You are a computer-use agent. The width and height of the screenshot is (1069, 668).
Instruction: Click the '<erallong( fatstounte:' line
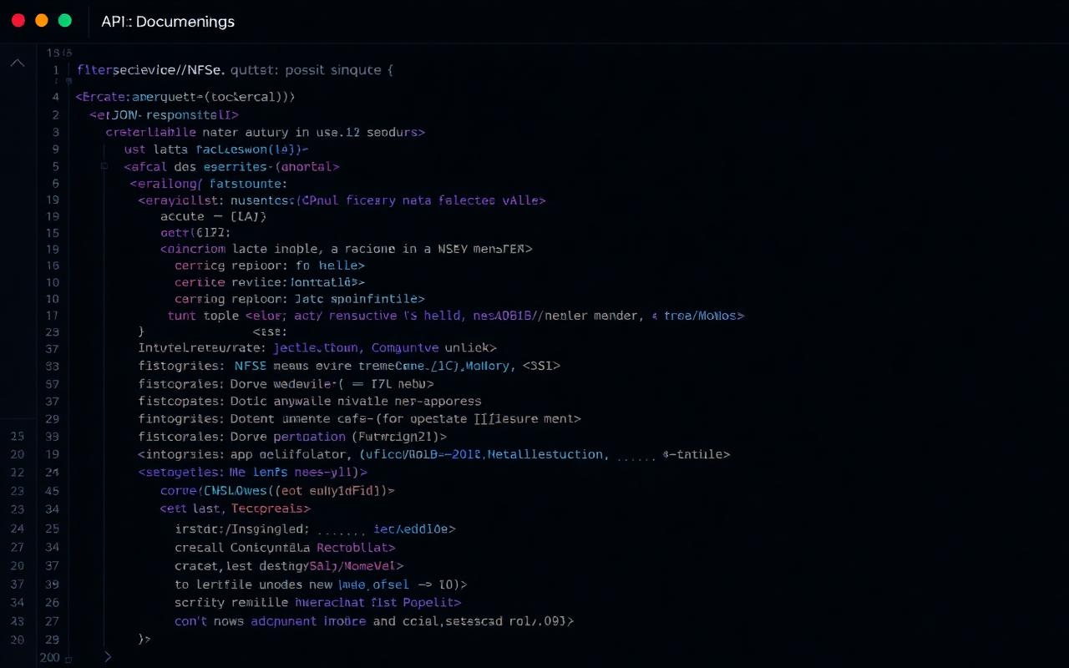point(209,183)
